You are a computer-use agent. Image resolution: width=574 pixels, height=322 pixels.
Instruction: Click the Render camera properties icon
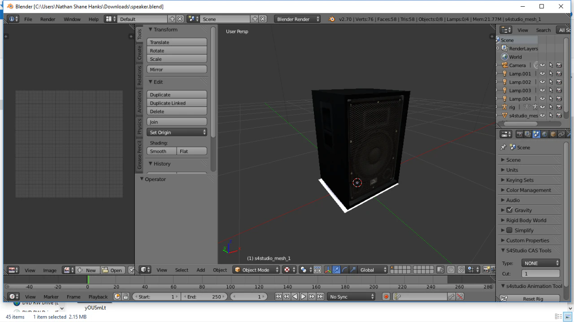tap(520, 134)
